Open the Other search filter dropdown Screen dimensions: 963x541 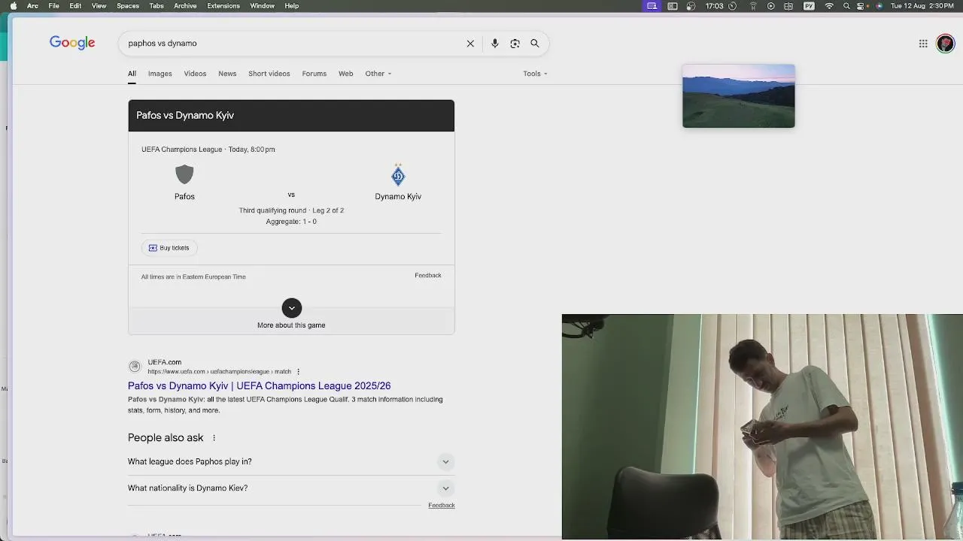pyautogui.click(x=378, y=74)
